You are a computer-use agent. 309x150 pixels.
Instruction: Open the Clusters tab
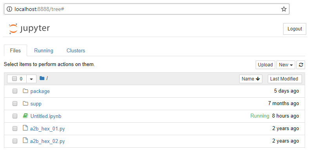76,50
